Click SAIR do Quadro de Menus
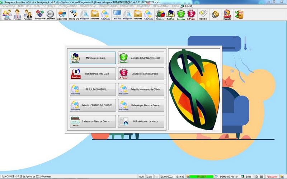 [141, 121]
